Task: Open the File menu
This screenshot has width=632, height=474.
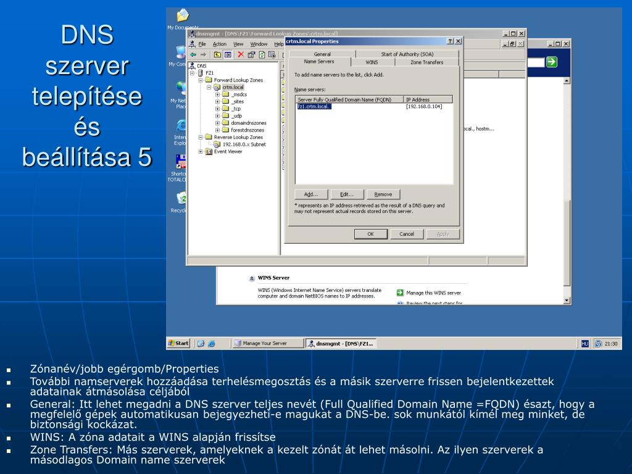Action: [202, 44]
